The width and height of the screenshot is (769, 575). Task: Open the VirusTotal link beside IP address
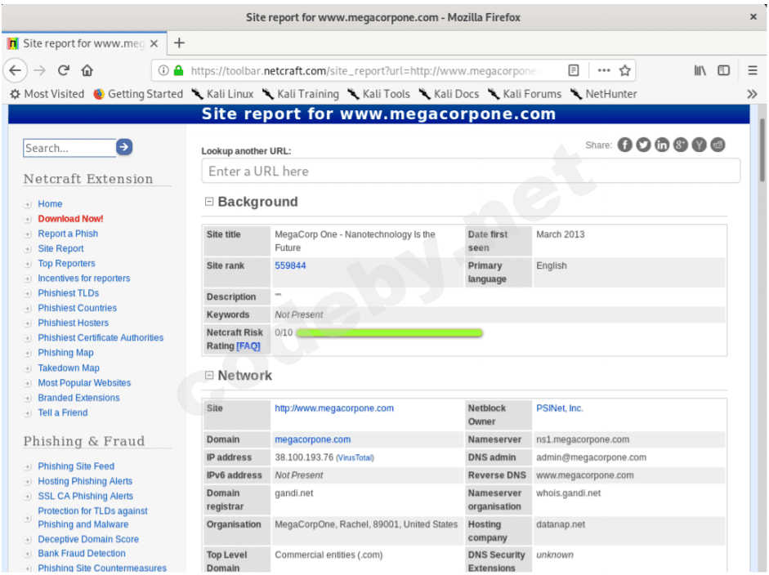click(355, 458)
